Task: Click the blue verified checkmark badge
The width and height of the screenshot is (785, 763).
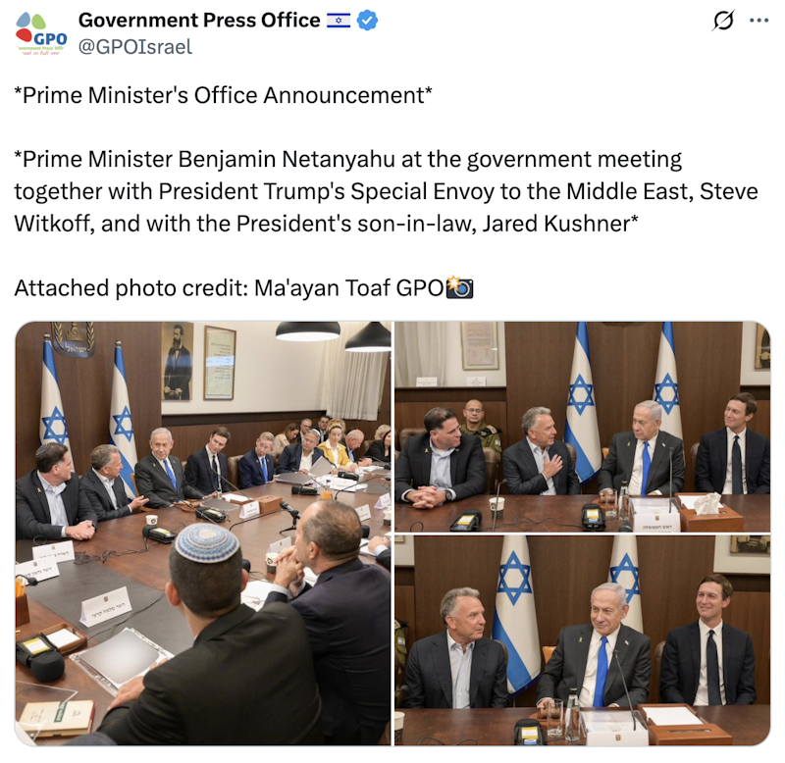Action: coord(367,21)
